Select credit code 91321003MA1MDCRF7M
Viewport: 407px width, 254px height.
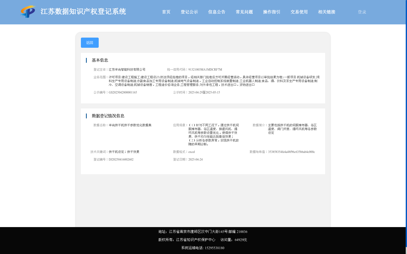click(205, 70)
